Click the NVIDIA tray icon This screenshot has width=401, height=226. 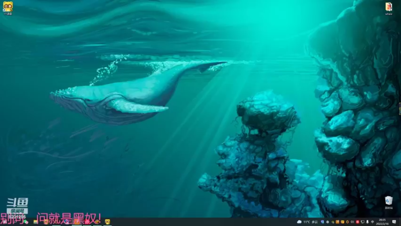pyautogui.click(x=333, y=222)
